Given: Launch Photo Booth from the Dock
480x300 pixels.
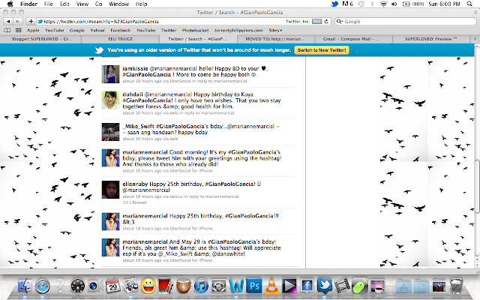Looking at the screenshot, I should pyautogui.click(x=166, y=286).
